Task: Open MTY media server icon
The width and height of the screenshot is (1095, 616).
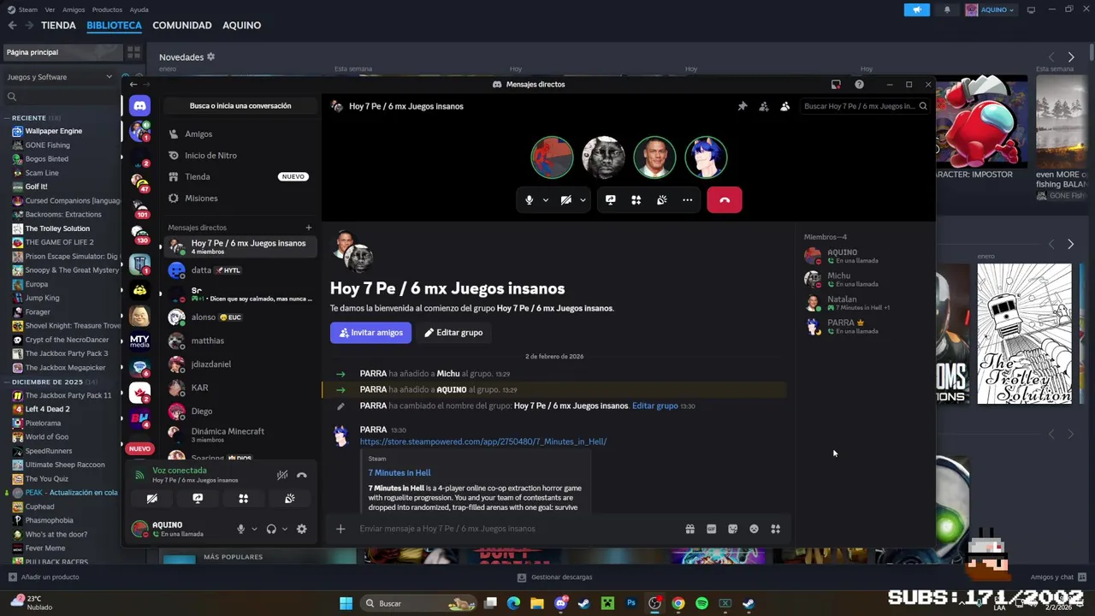Action: (x=139, y=341)
